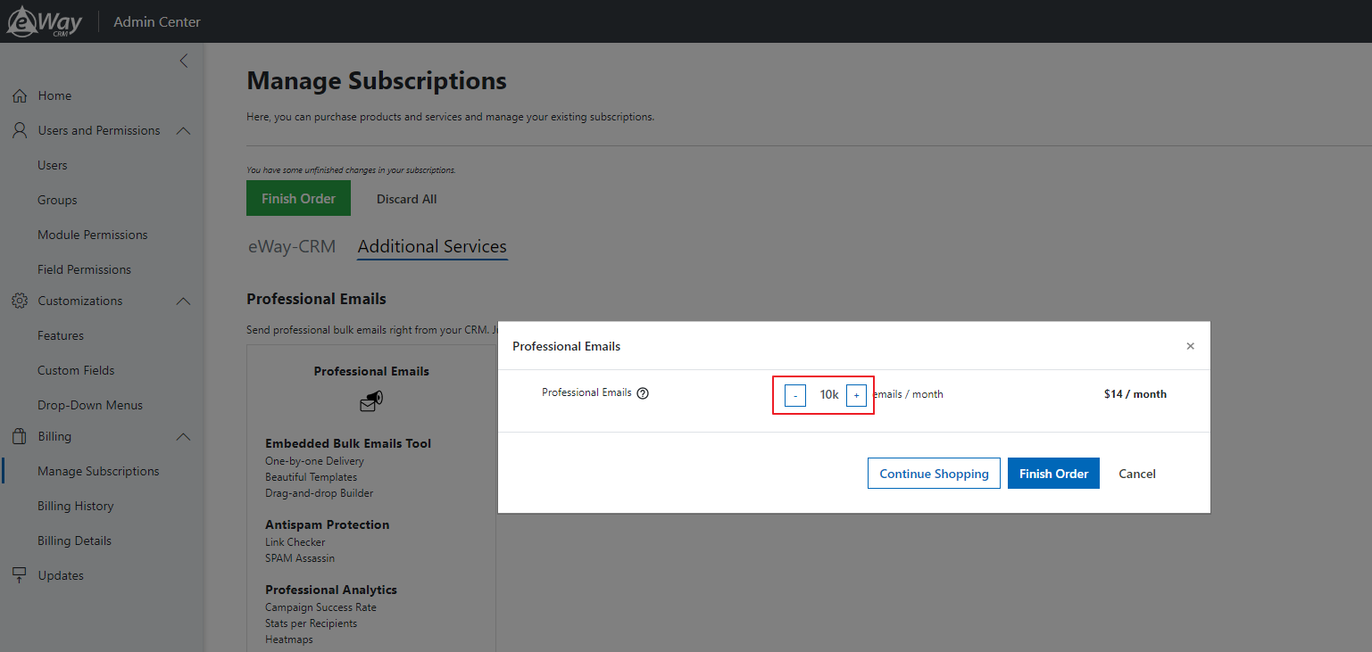Click the Antispam Protection heading
The width and height of the screenshot is (1372, 652).
coord(327,524)
